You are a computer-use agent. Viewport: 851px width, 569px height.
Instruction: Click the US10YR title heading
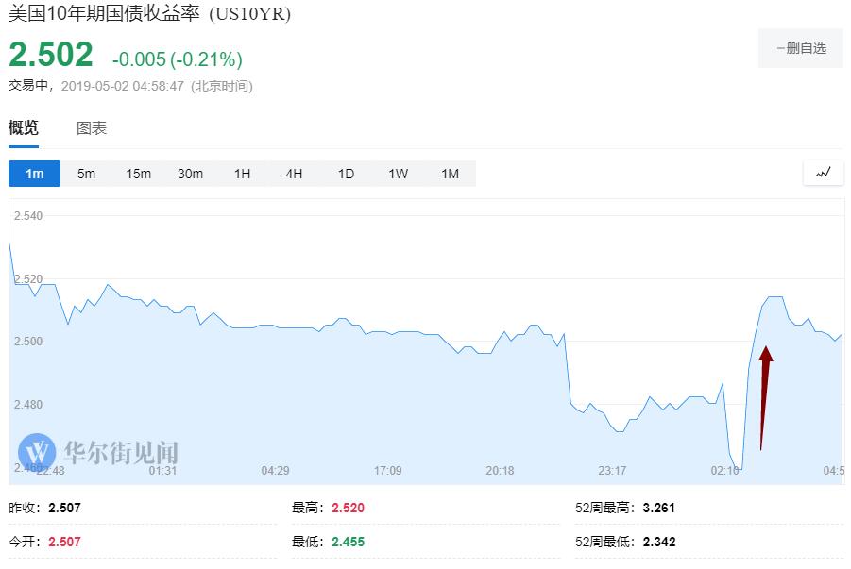tap(150, 14)
